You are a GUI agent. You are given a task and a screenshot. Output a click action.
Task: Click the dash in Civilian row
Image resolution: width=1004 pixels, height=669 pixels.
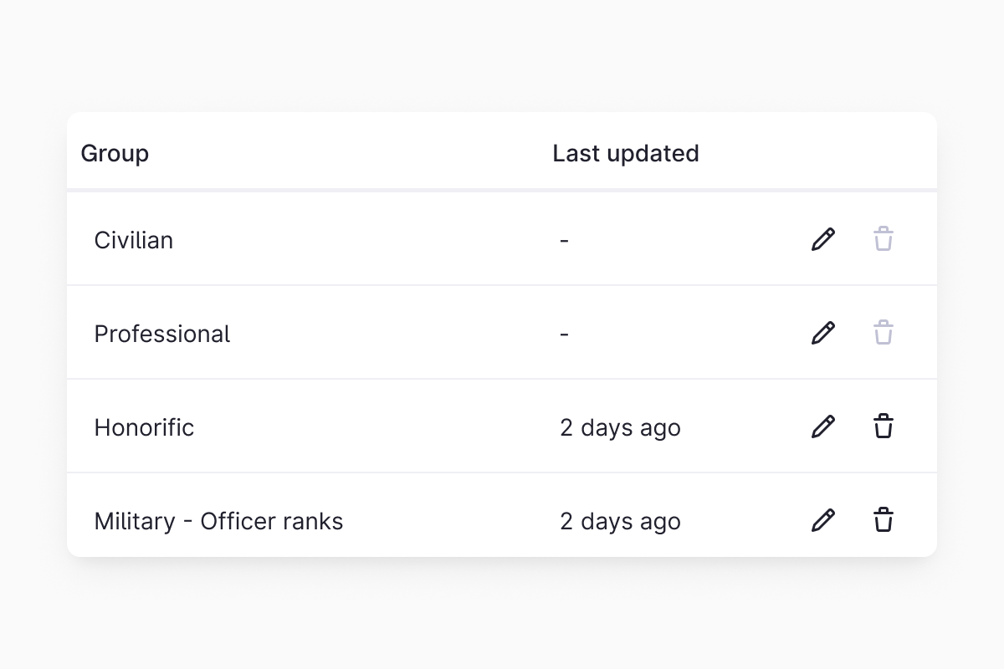click(x=565, y=241)
